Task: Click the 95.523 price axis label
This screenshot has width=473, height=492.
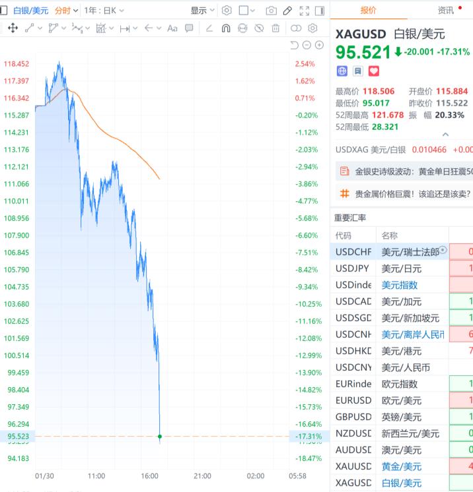Action: (x=18, y=437)
